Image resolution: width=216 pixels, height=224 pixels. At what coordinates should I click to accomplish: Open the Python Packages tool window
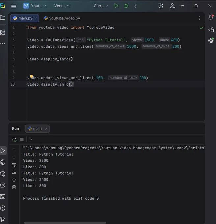coord(3,174)
